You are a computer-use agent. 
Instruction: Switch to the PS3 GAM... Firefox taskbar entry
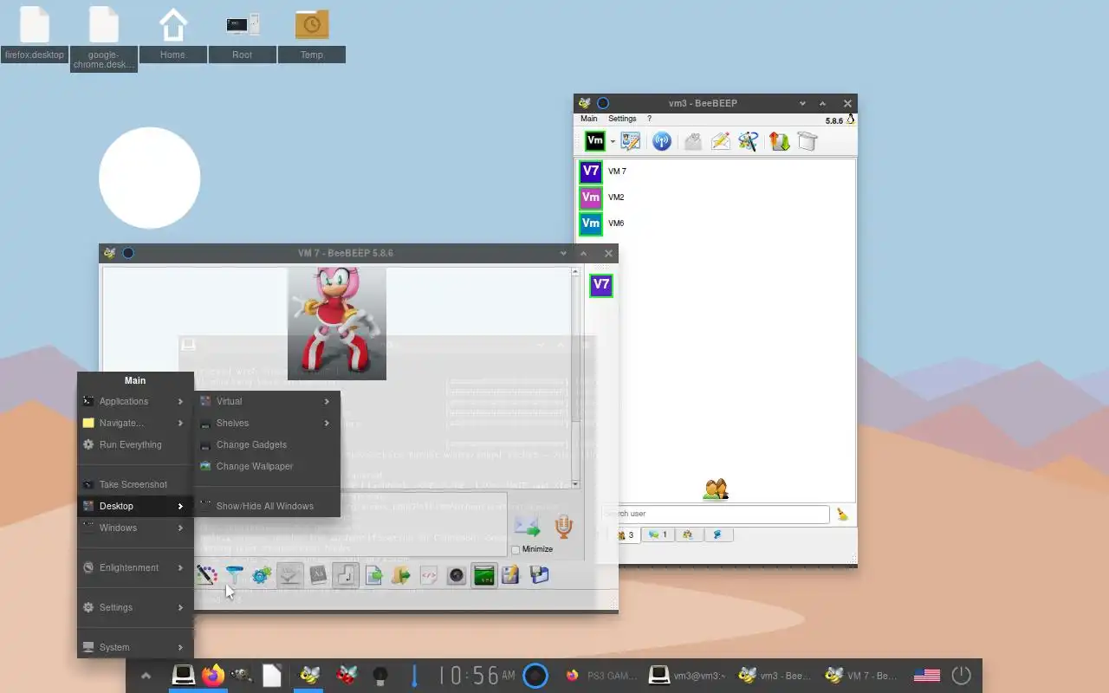pyautogui.click(x=602, y=676)
